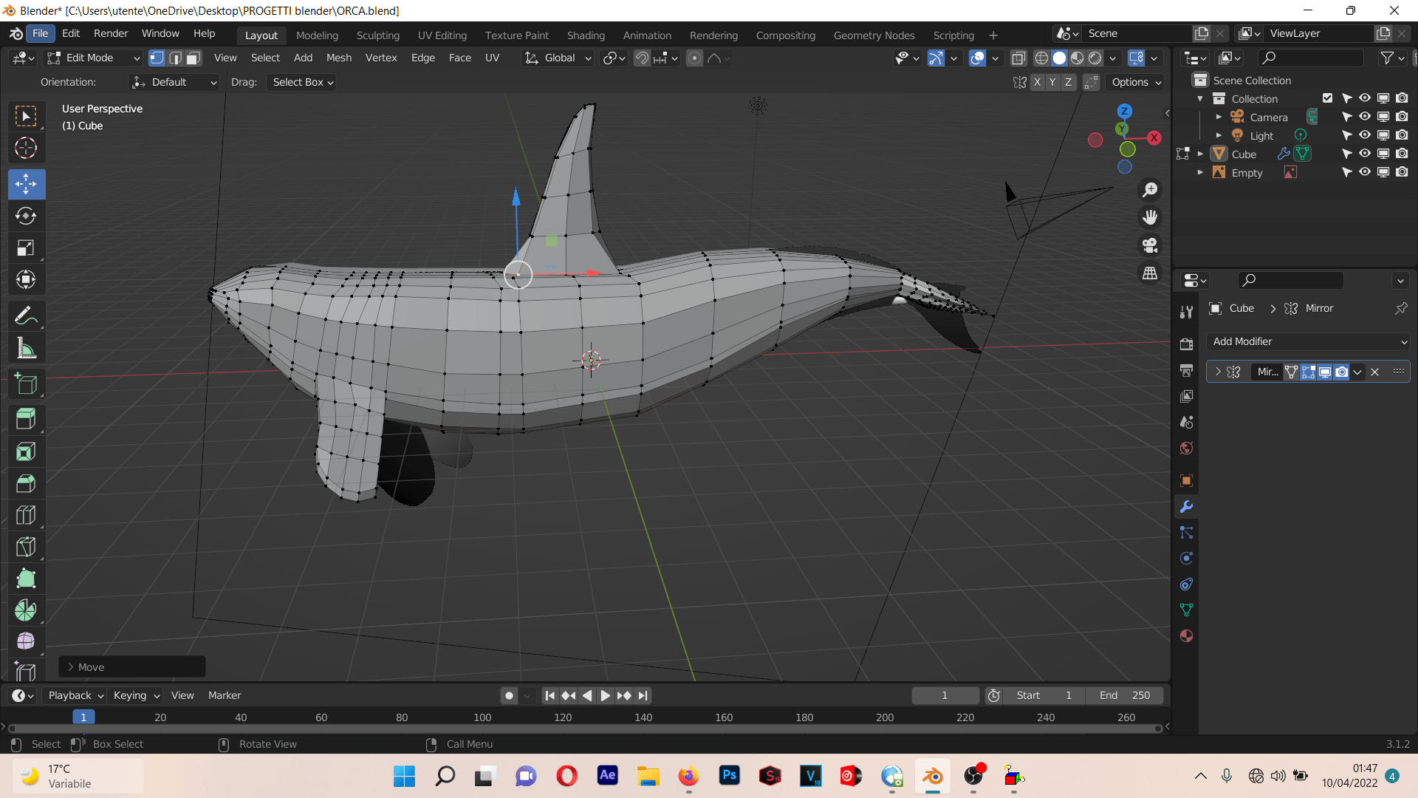Uncheck the Collection exclude checkbox

tap(1327, 98)
